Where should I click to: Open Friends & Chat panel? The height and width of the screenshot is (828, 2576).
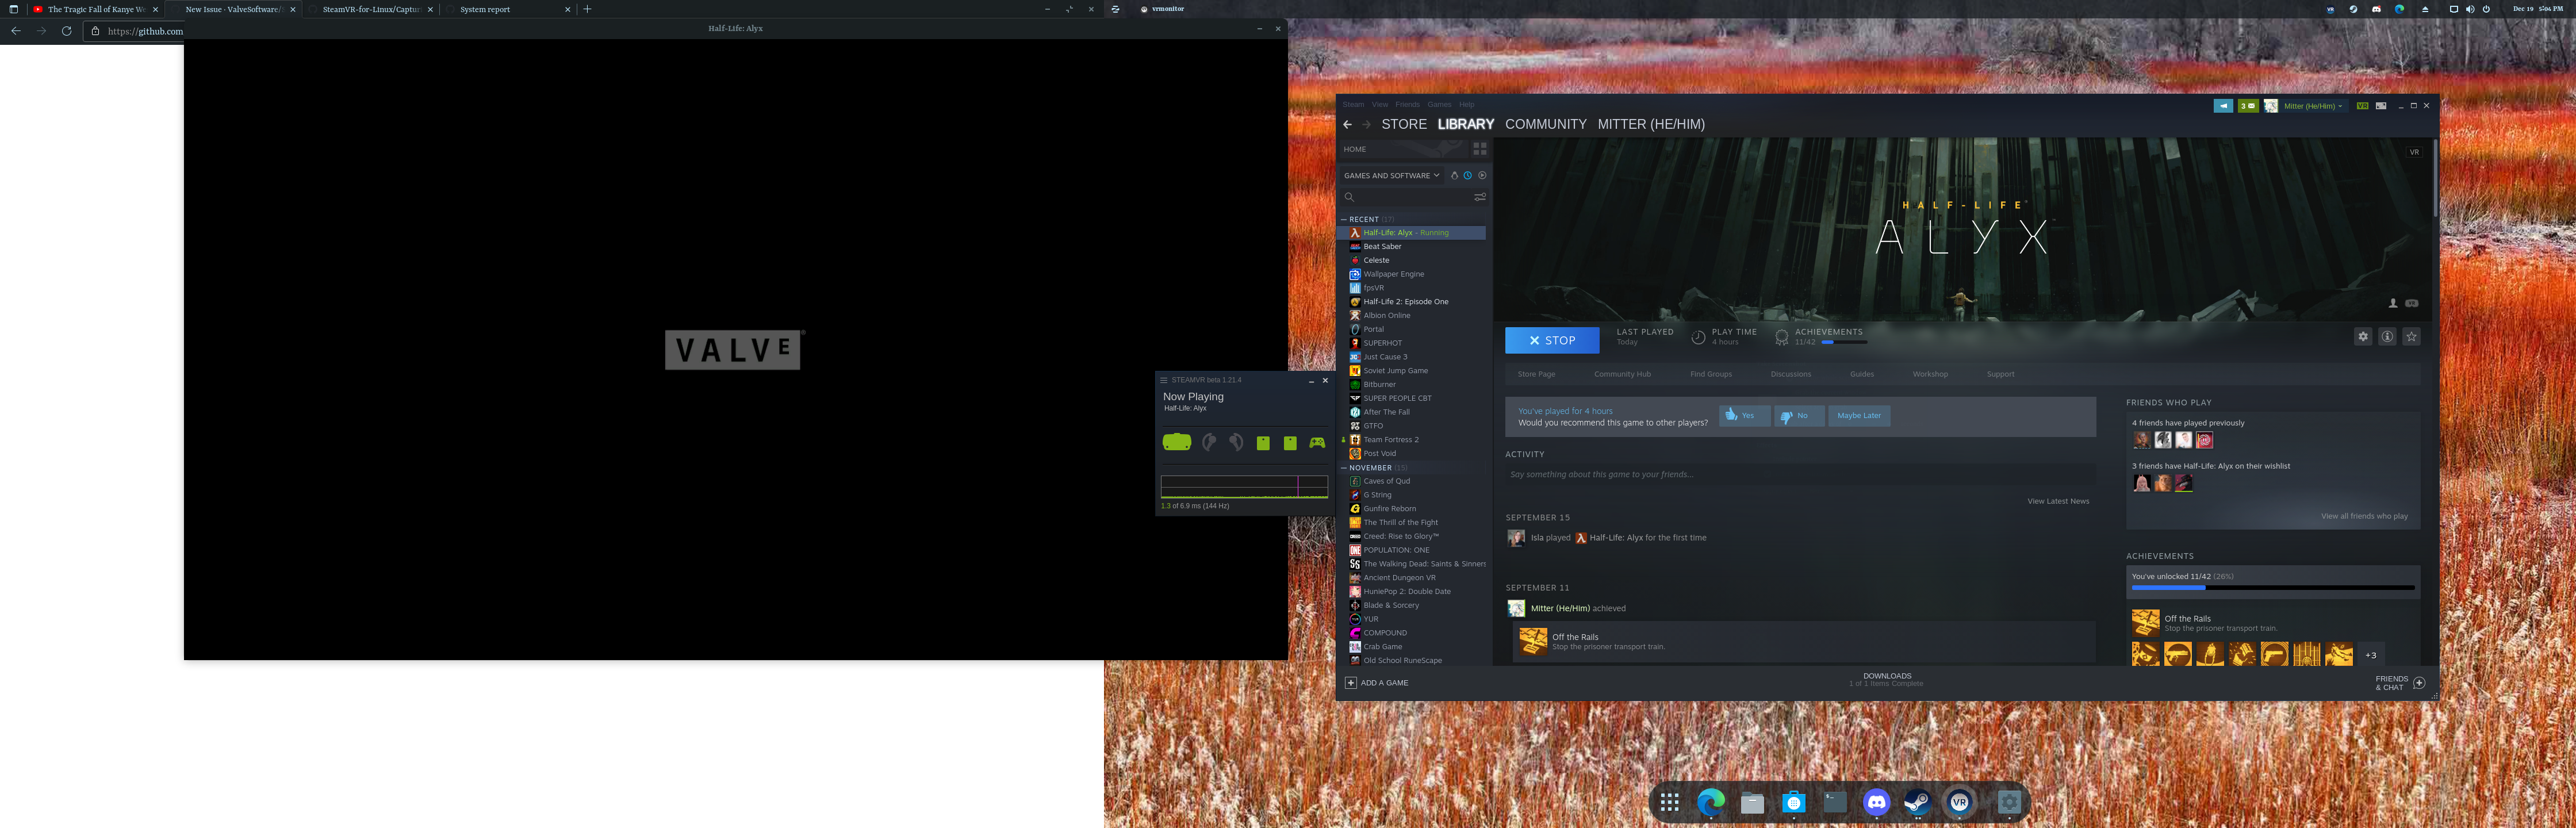(x=2400, y=683)
